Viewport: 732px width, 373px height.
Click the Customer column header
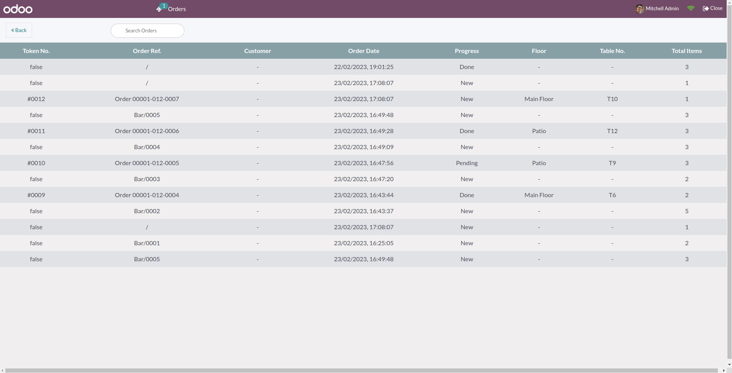pos(258,51)
